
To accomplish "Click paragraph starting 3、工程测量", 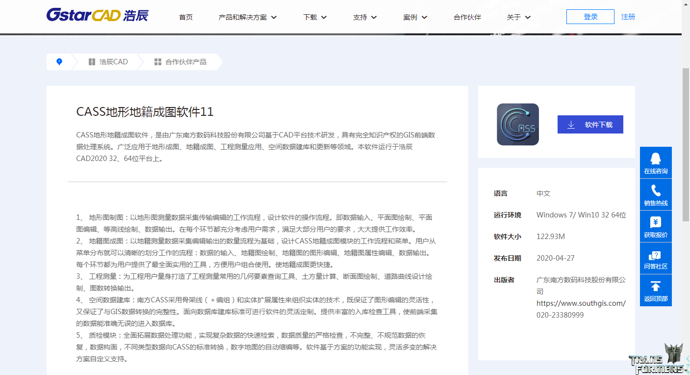I will (254, 282).
